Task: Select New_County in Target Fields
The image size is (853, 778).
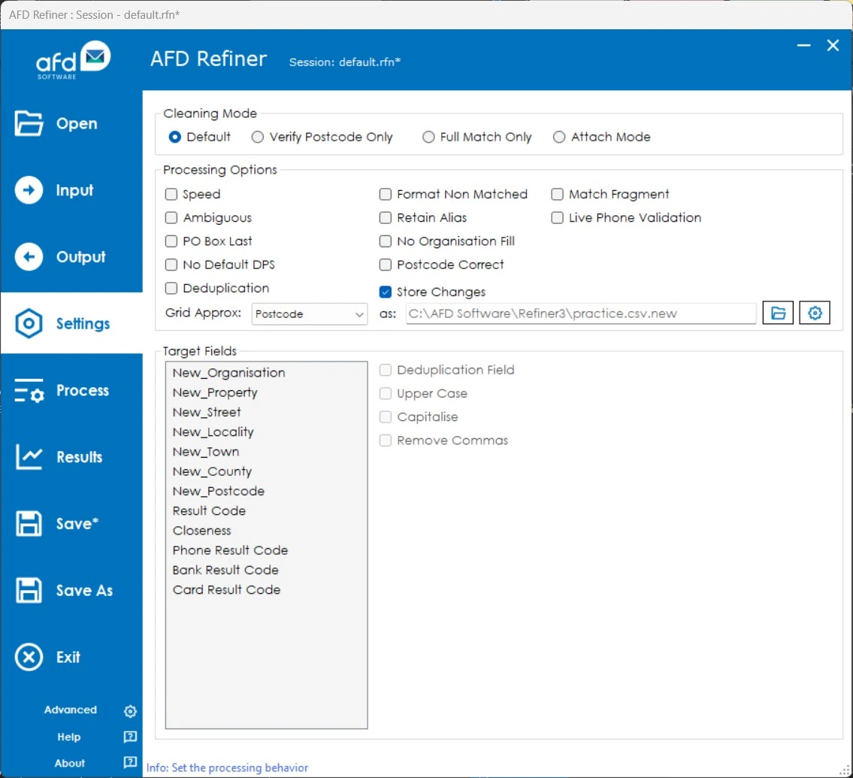Action: point(266,471)
